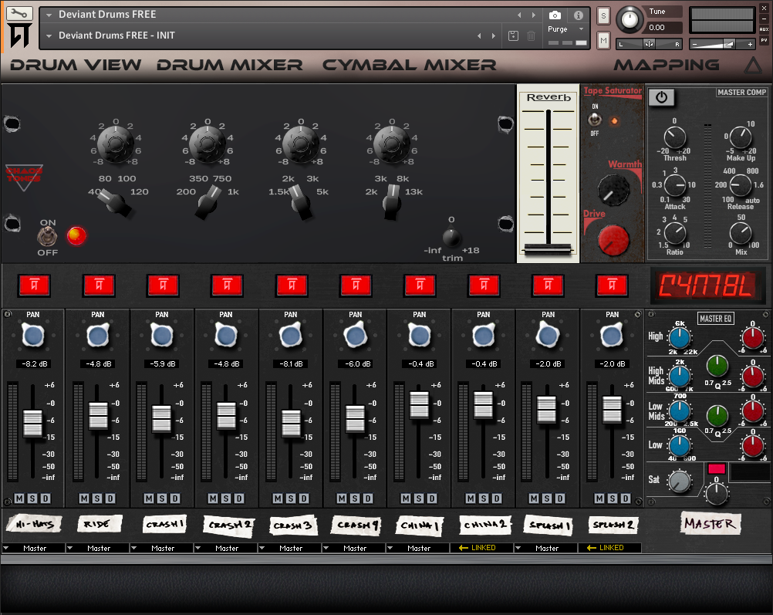Screen dimensions: 773x615
Task: Solo the Ride channel
Action: tap(97, 498)
